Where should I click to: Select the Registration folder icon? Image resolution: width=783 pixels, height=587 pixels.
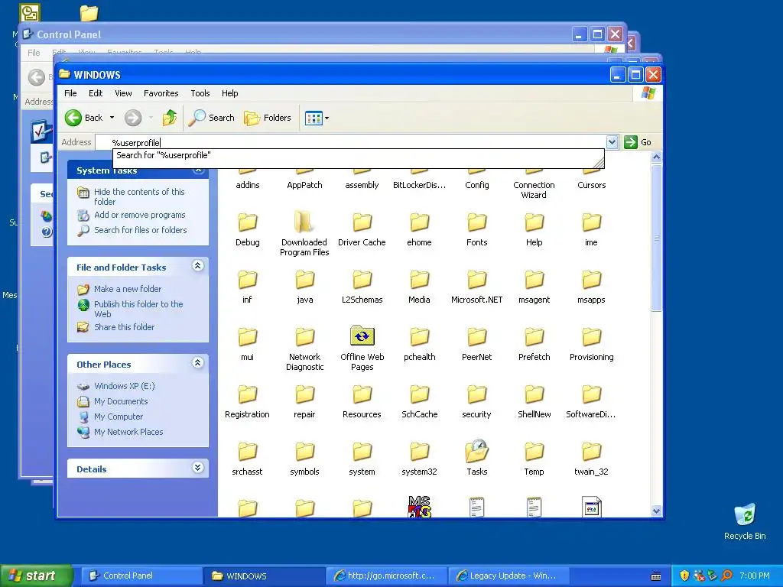coord(247,395)
